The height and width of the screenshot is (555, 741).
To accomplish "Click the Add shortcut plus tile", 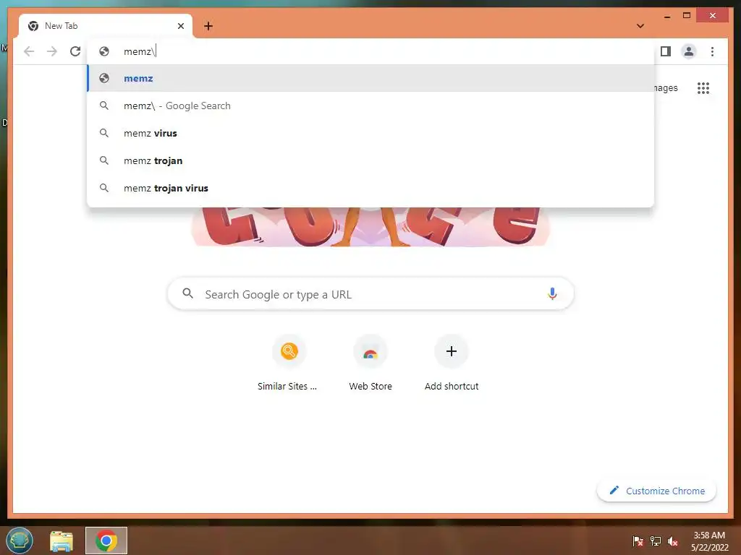I will click(x=452, y=363).
